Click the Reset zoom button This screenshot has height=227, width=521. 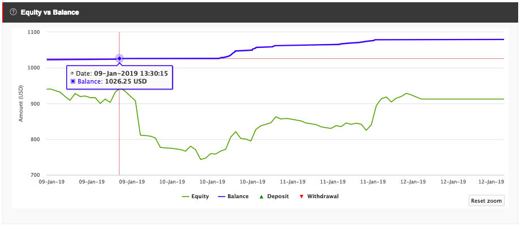[486, 201]
